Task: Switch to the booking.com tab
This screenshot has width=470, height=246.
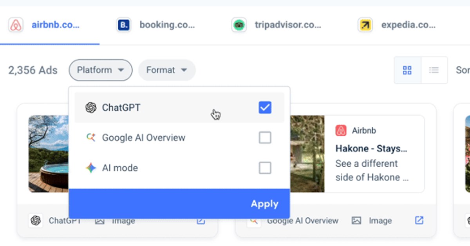Action: point(157,25)
